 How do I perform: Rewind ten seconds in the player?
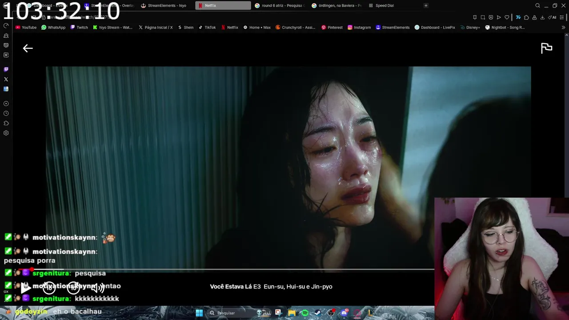point(49,288)
